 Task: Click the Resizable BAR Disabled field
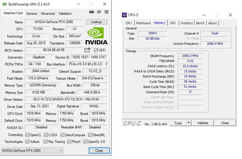click(x=95, y=127)
